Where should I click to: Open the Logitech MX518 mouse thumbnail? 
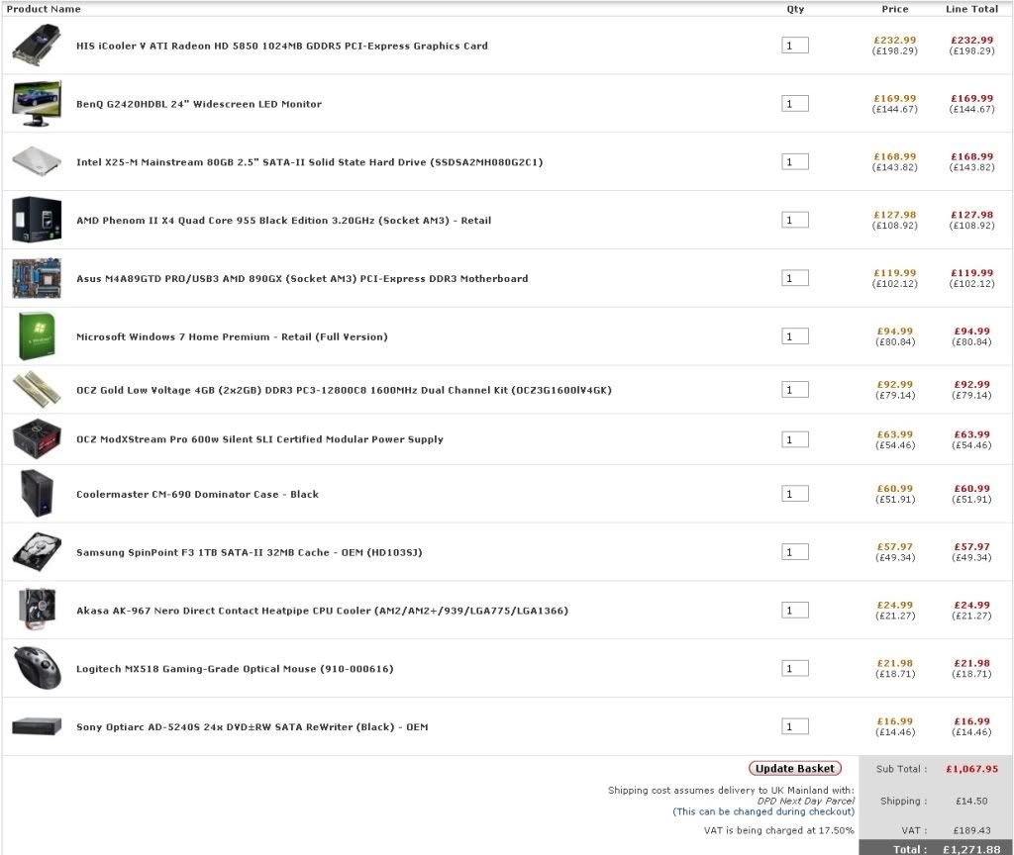pyautogui.click(x=37, y=668)
